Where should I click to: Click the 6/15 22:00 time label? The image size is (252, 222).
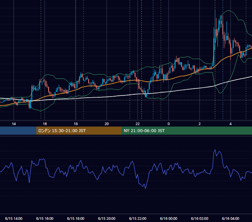tap(138, 218)
